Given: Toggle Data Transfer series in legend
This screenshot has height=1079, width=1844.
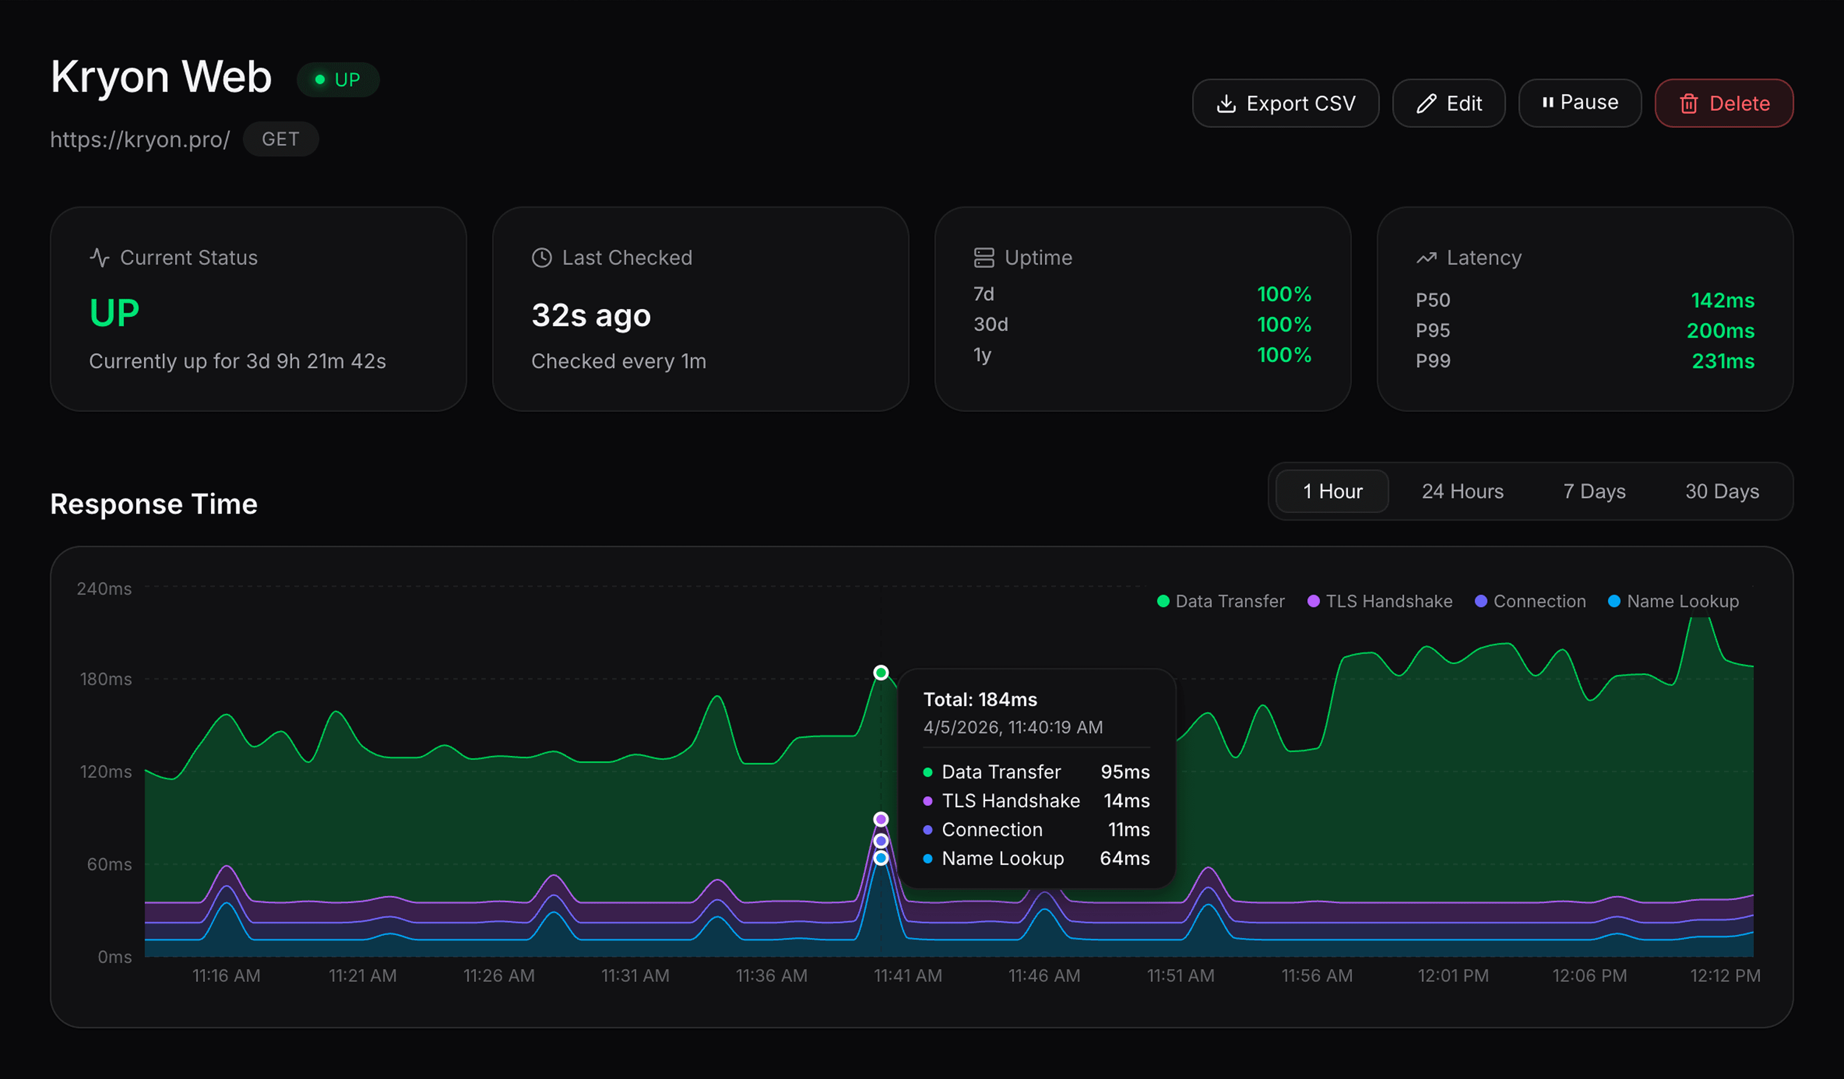Looking at the screenshot, I should click(x=1221, y=602).
